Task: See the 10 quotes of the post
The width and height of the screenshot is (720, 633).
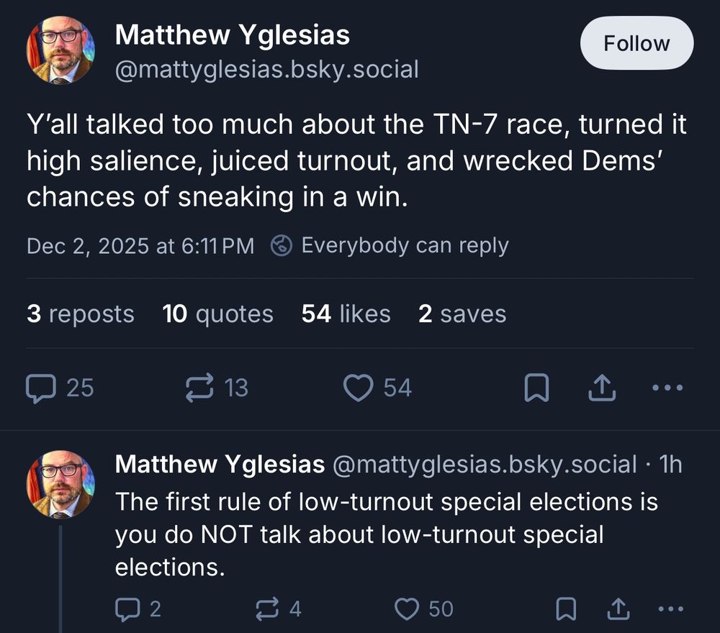Action: (x=217, y=314)
